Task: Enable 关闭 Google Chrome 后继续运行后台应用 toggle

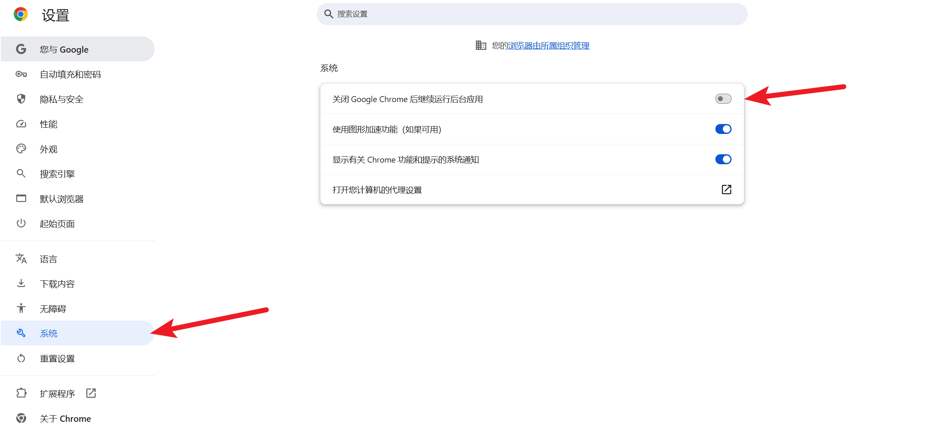Action: 723,99
